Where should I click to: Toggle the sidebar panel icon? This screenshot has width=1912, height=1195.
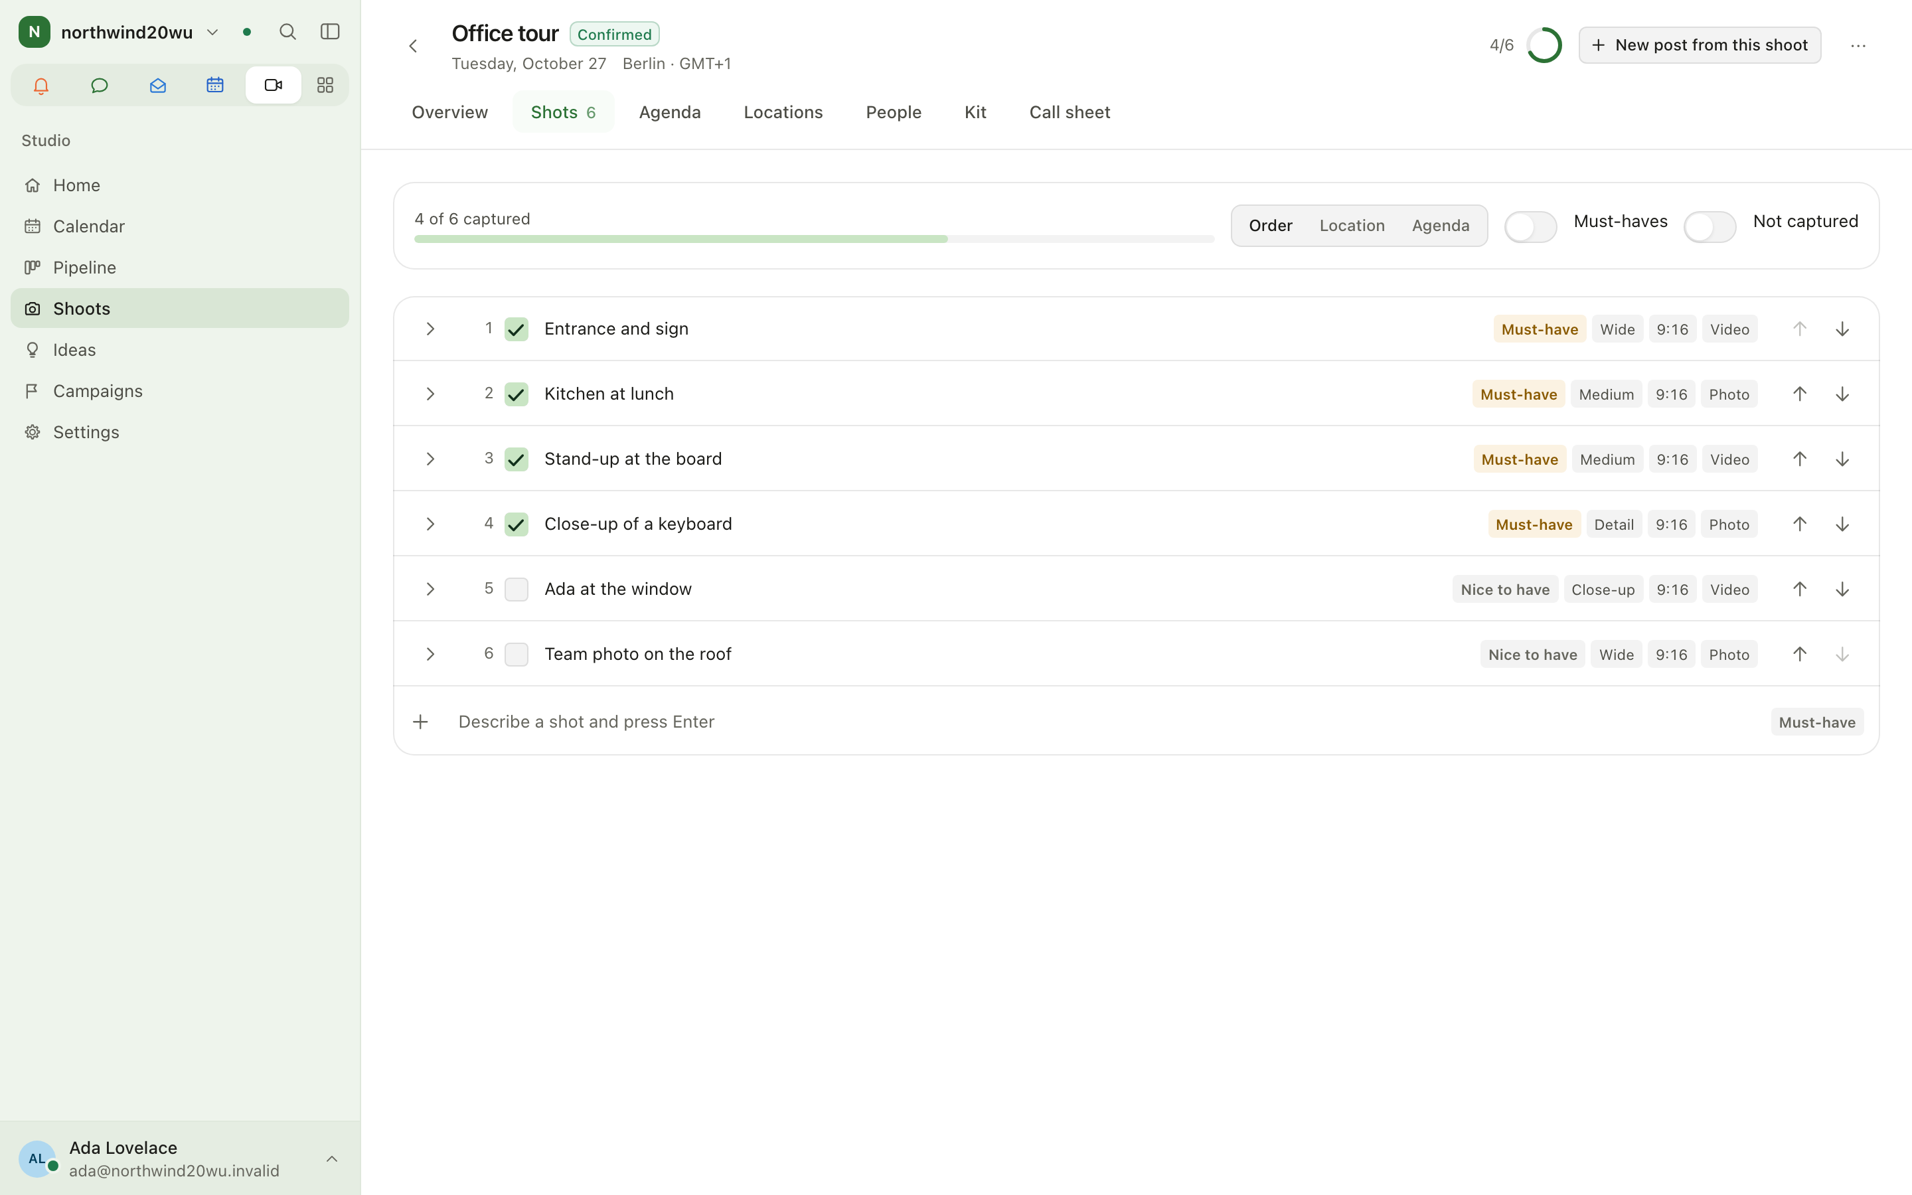[330, 32]
